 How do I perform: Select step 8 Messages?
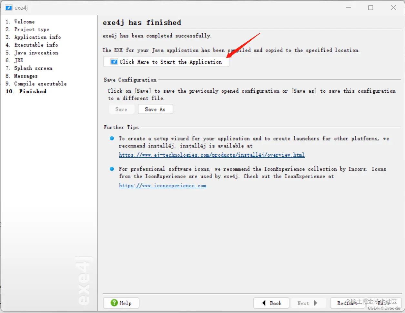click(x=22, y=76)
